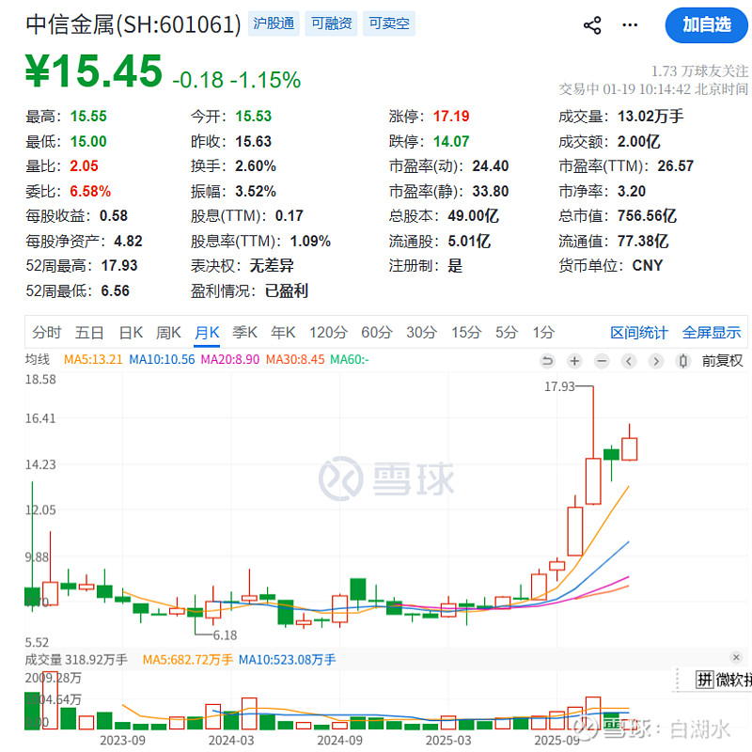This screenshot has width=752, height=752.
Task: Click the 换手 value 2.60%
Action: click(256, 166)
